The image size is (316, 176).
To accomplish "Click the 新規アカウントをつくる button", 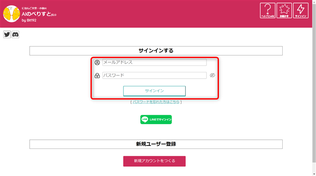I will pos(154,161).
